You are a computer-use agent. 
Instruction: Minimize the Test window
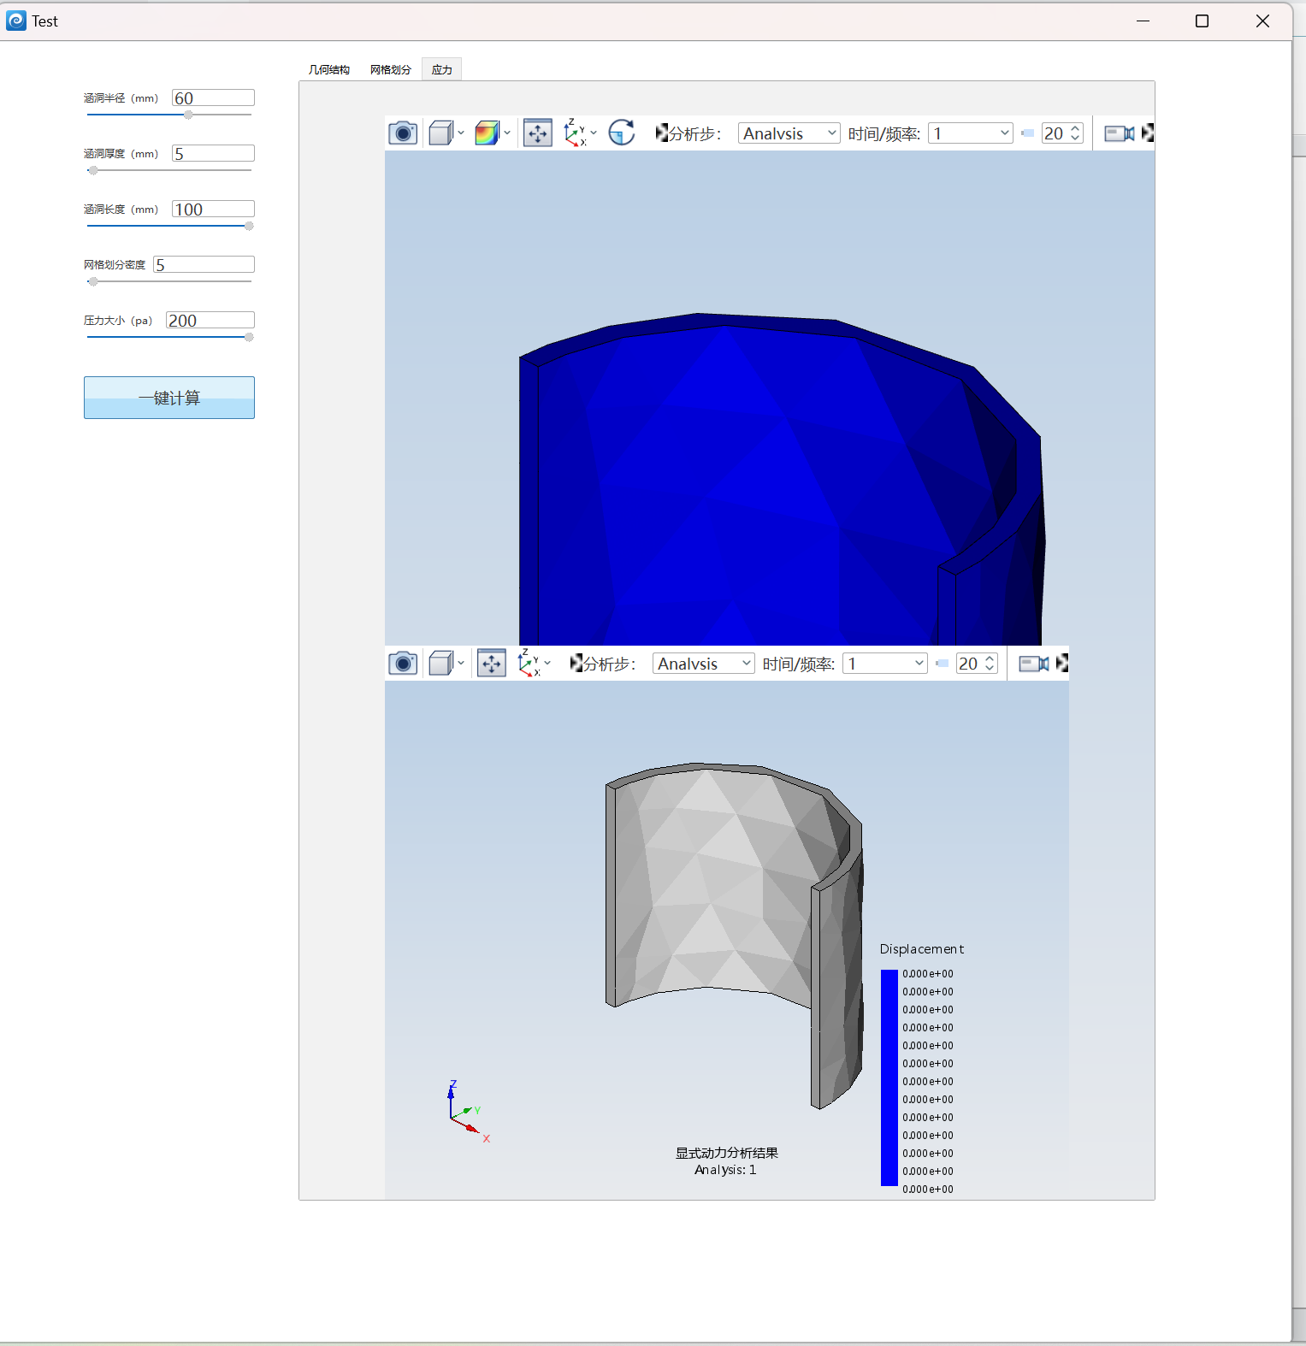[x=1143, y=21]
